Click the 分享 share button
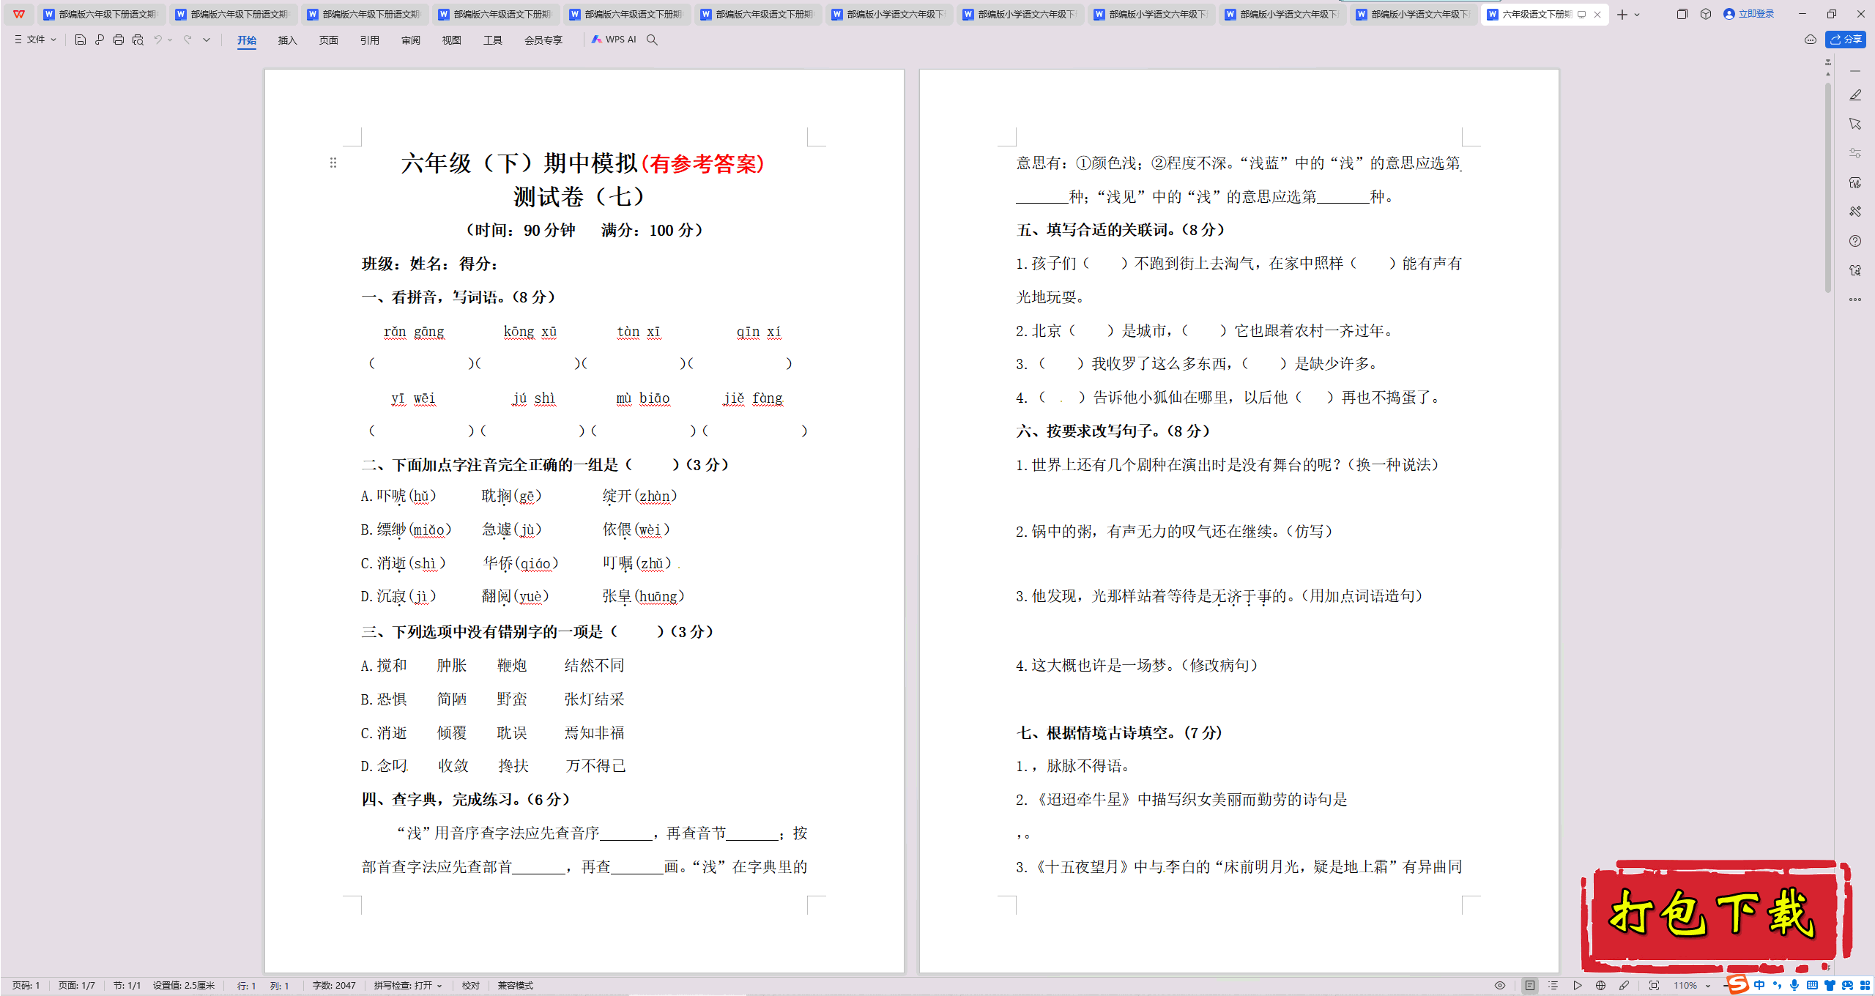Screen dimensions: 1875x996 [1846, 40]
